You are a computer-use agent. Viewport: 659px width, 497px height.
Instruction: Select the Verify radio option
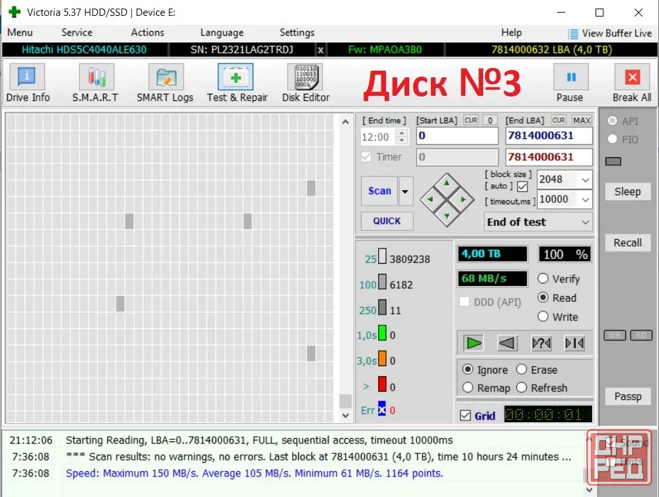543,278
